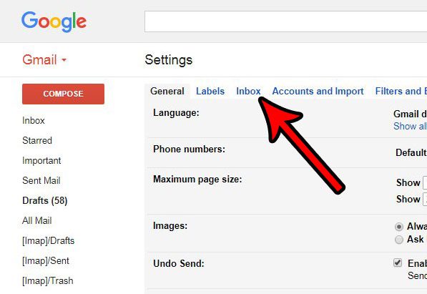Open the All Mail folder

coord(37,220)
